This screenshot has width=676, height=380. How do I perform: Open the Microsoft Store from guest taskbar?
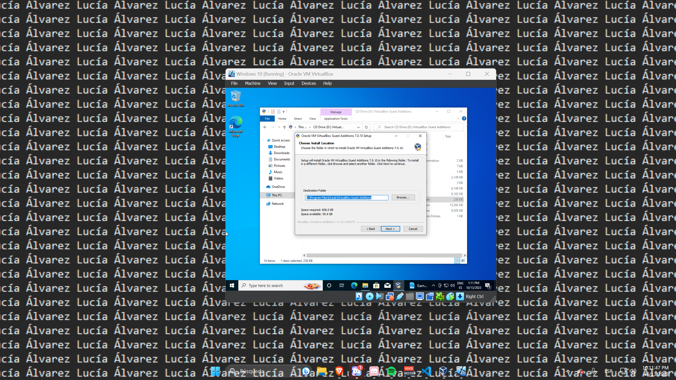point(376,285)
